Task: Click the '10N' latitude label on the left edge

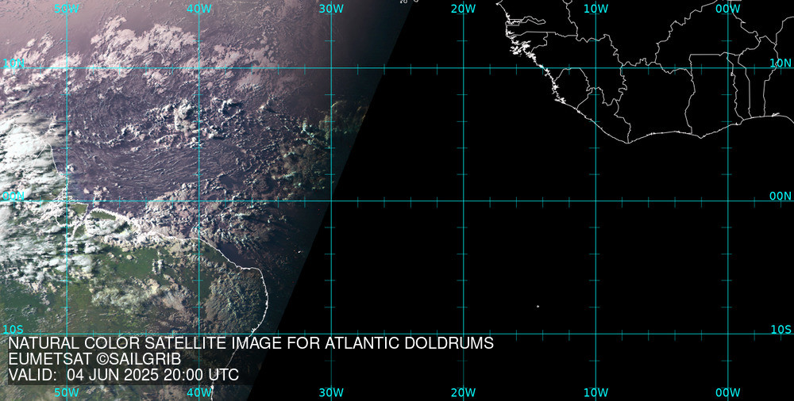Action: (13, 63)
